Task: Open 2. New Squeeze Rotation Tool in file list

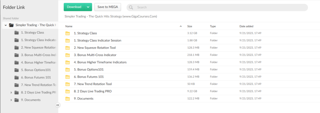Action: coord(95,48)
